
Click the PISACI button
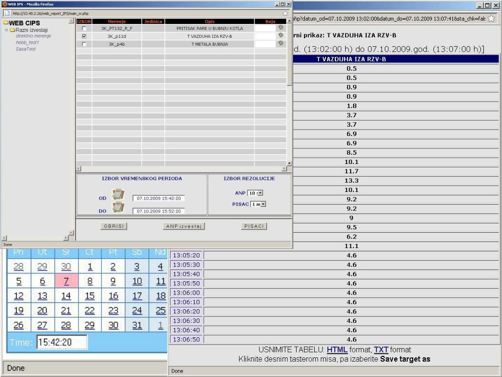click(x=254, y=226)
